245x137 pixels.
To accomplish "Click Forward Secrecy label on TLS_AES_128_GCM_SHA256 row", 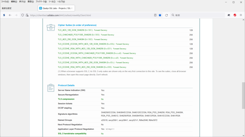I will [100, 30].
